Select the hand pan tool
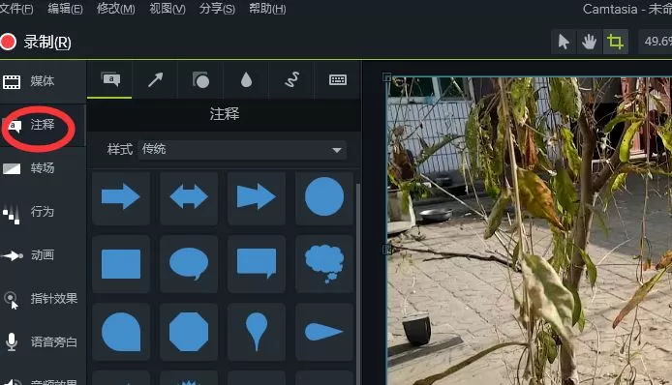Screen dimensions: 672x385 (x=590, y=42)
